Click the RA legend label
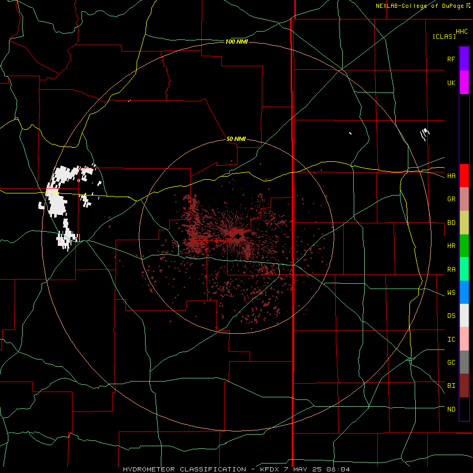This screenshot has width=473, height=473. click(x=451, y=270)
